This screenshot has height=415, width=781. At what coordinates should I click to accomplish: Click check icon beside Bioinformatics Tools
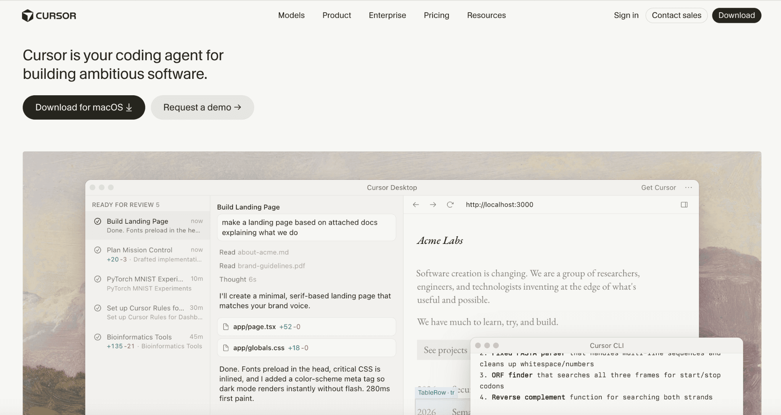[x=98, y=337]
